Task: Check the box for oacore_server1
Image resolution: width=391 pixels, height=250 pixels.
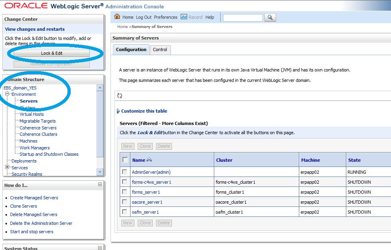Action: click(125, 202)
